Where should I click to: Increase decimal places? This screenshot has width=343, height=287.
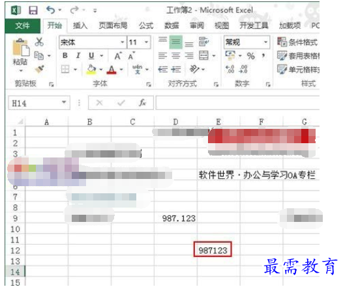tap(230, 69)
